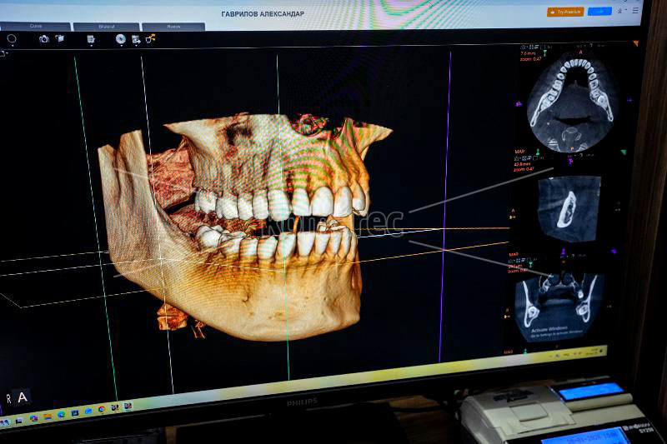
Task: Click the orange share icon in toolbar
Action: (x=151, y=38)
